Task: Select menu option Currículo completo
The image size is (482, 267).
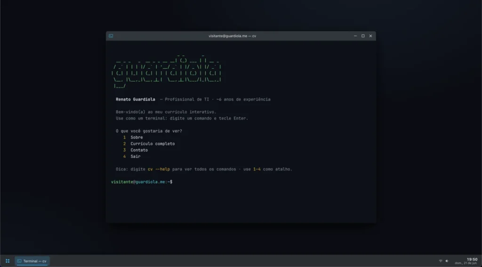Action: tap(153, 144)
